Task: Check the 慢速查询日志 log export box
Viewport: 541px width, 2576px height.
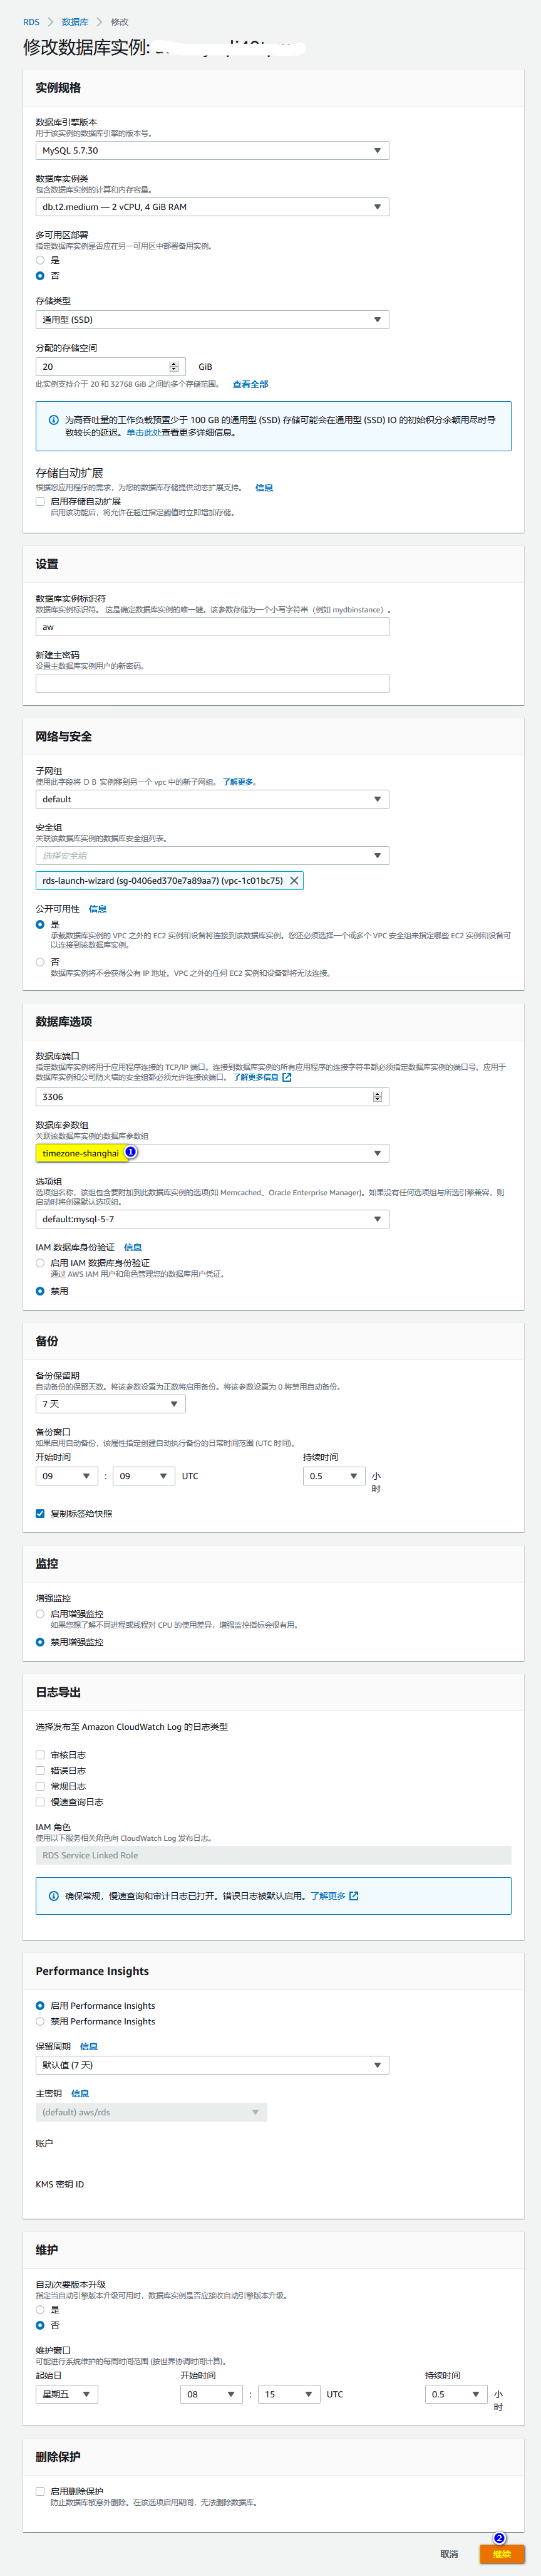Action: 40,1802
